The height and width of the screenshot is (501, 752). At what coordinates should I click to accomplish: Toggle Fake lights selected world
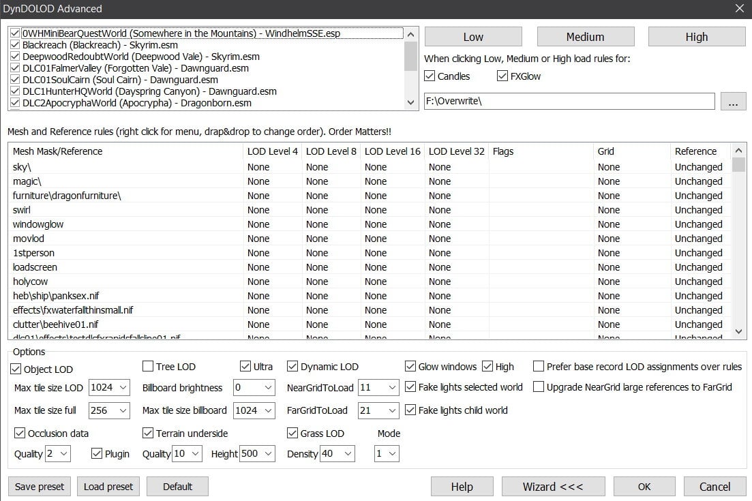click(410, 387)
